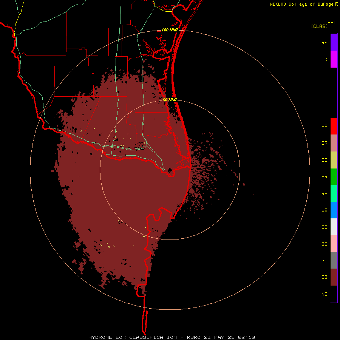Click the DS legend label
The height and width of the screenshot is (340, 340).
pyautogui.click(x=324, y=227)
